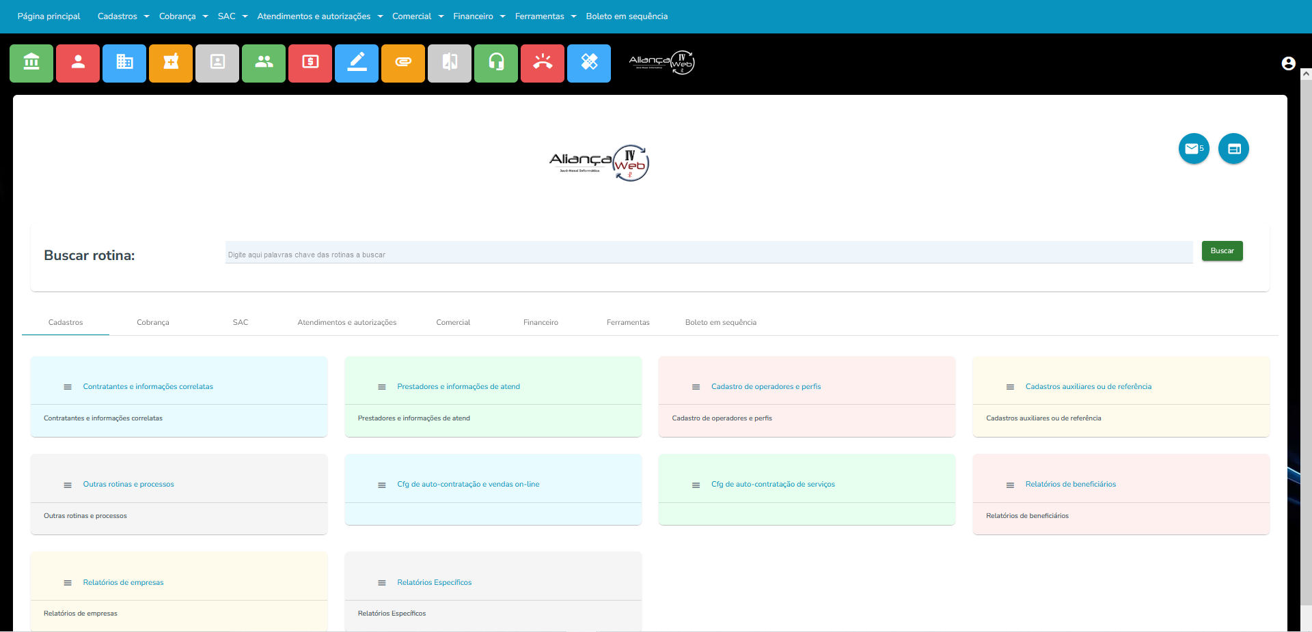Viewport: 1312px width, 632px height.
Task: Click the red dollar bill icon
Action: [x=310, y=63]
